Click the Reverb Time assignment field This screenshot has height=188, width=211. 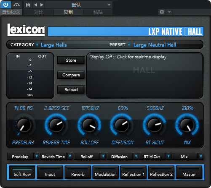pos(53,157)
